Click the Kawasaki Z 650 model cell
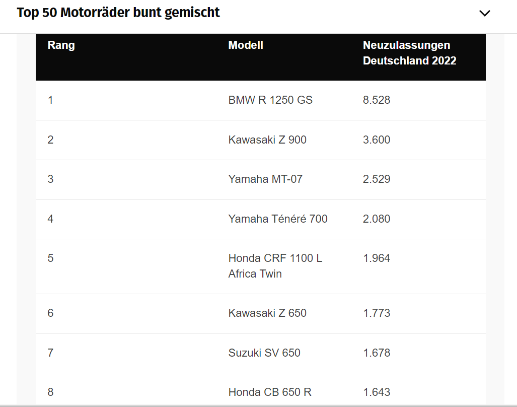The image size is (517, 407). 267,313
